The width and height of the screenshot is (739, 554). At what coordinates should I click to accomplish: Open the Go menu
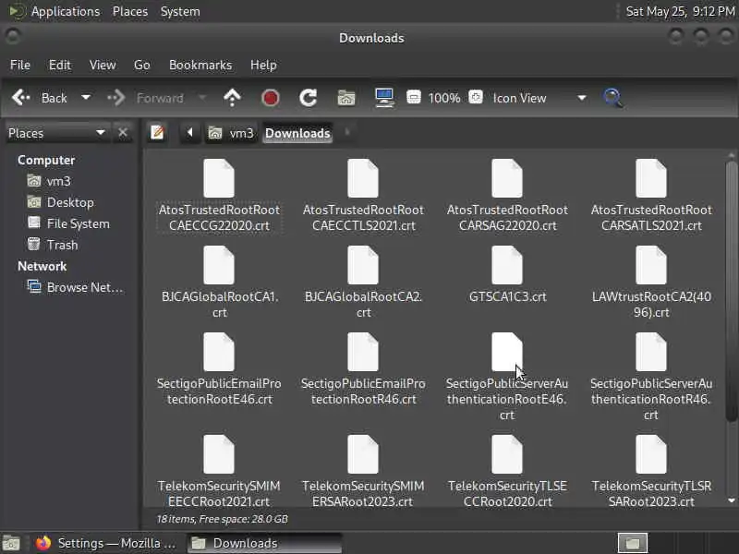coord(142,65)
